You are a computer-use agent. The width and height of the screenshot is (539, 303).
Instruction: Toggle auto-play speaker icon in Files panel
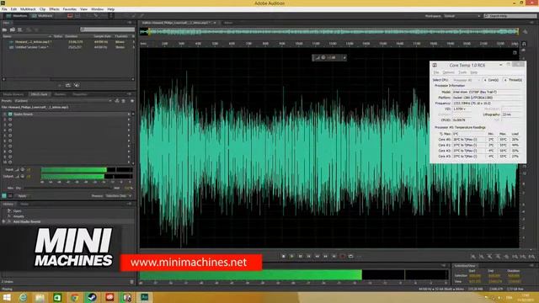click(x=77, y=85)
